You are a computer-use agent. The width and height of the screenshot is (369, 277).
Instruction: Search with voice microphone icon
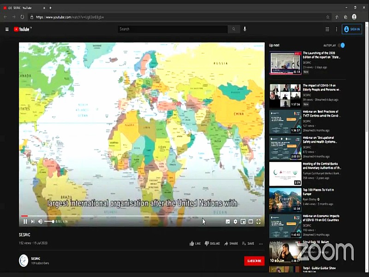[245, 29]
